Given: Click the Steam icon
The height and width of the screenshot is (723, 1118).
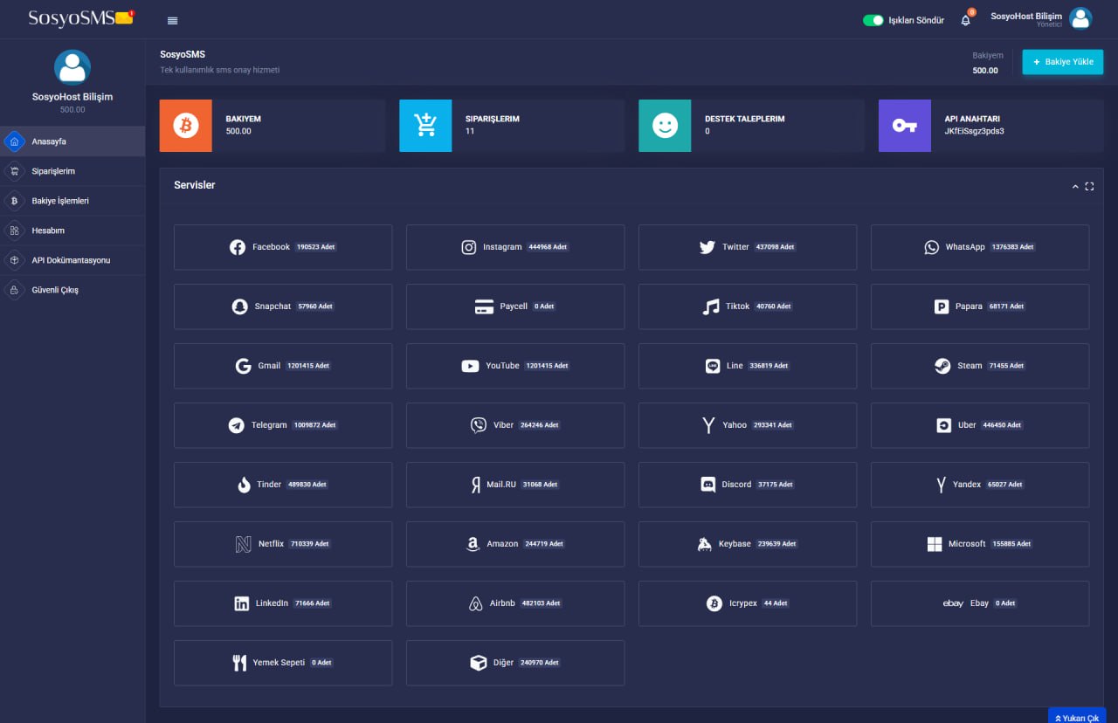Looking at the screenshot, I should click(942, 366).
